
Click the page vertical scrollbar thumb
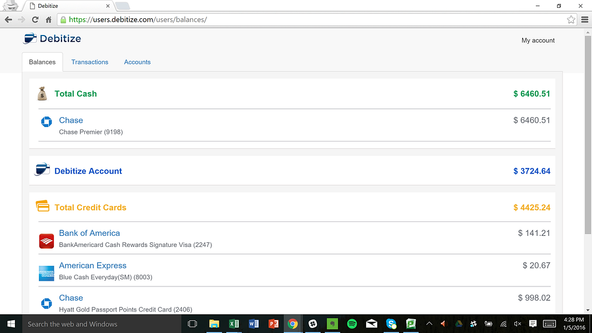588,135
